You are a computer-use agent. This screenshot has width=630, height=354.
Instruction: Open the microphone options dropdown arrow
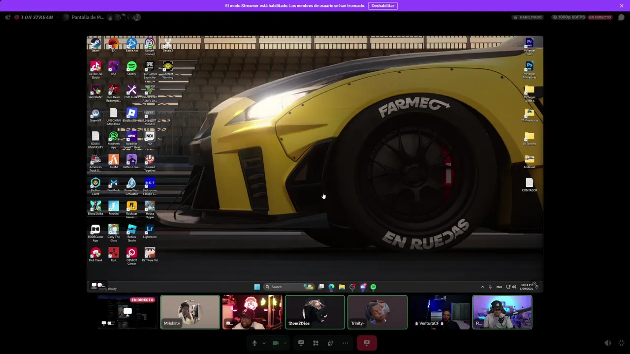(x=264, y=343)
